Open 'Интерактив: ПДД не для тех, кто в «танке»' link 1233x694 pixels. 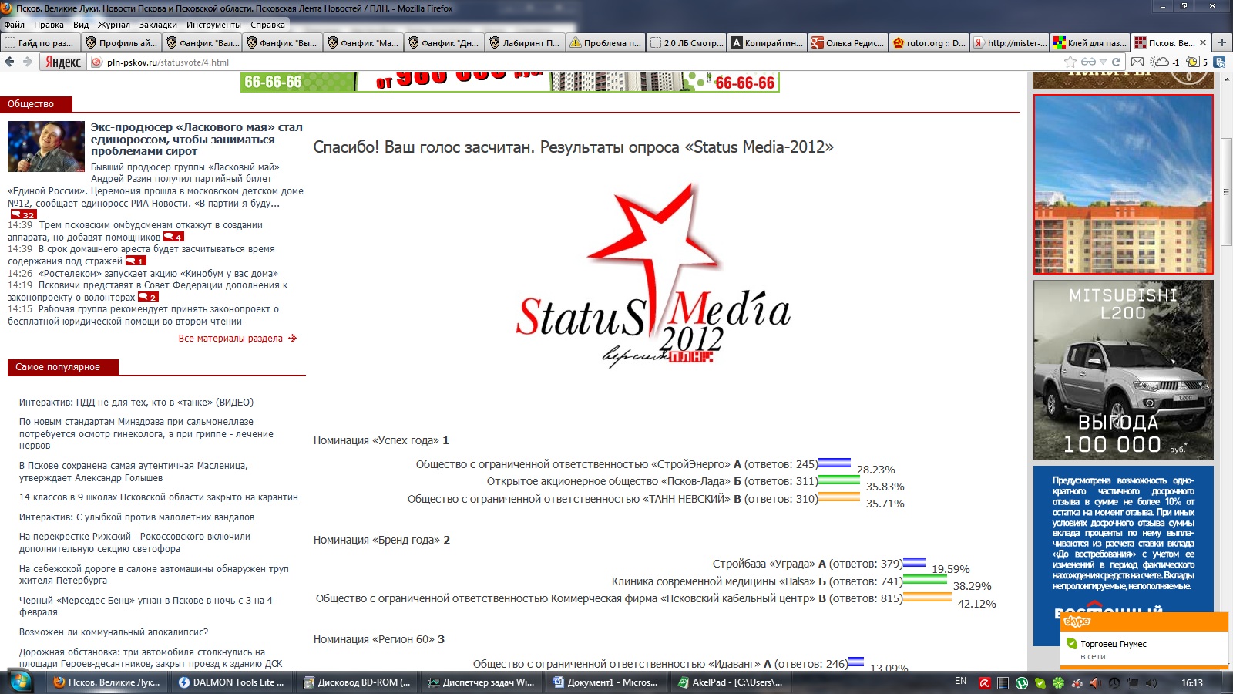point(136,403)
